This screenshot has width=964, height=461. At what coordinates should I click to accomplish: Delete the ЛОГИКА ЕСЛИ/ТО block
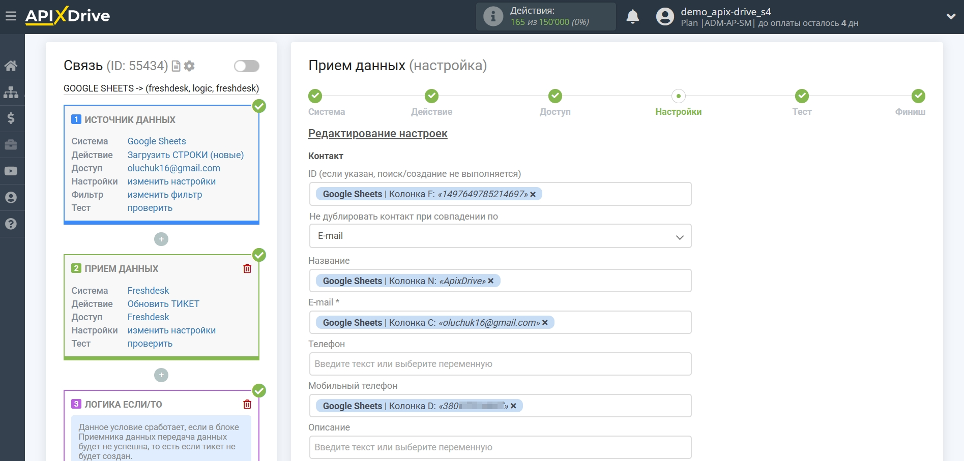click(247, 404)
